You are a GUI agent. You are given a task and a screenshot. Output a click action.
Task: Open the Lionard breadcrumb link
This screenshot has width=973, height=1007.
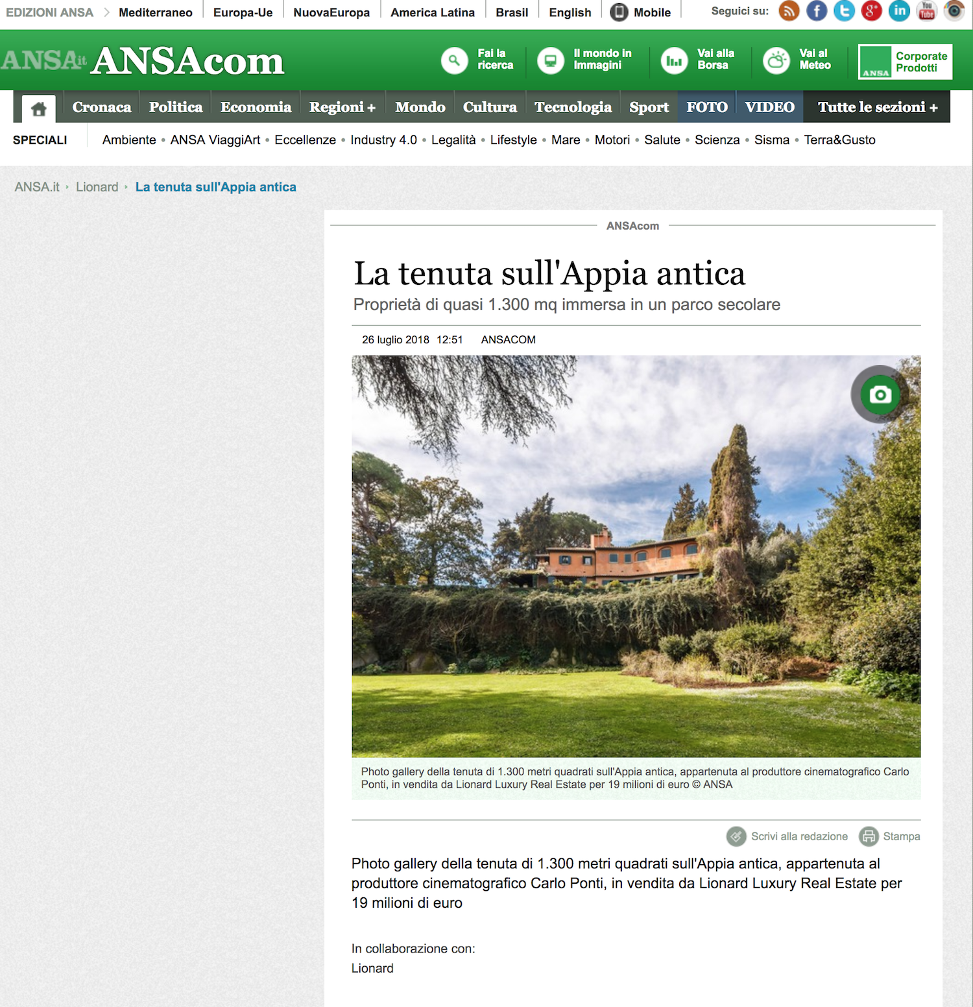click(x=97, y=187)
